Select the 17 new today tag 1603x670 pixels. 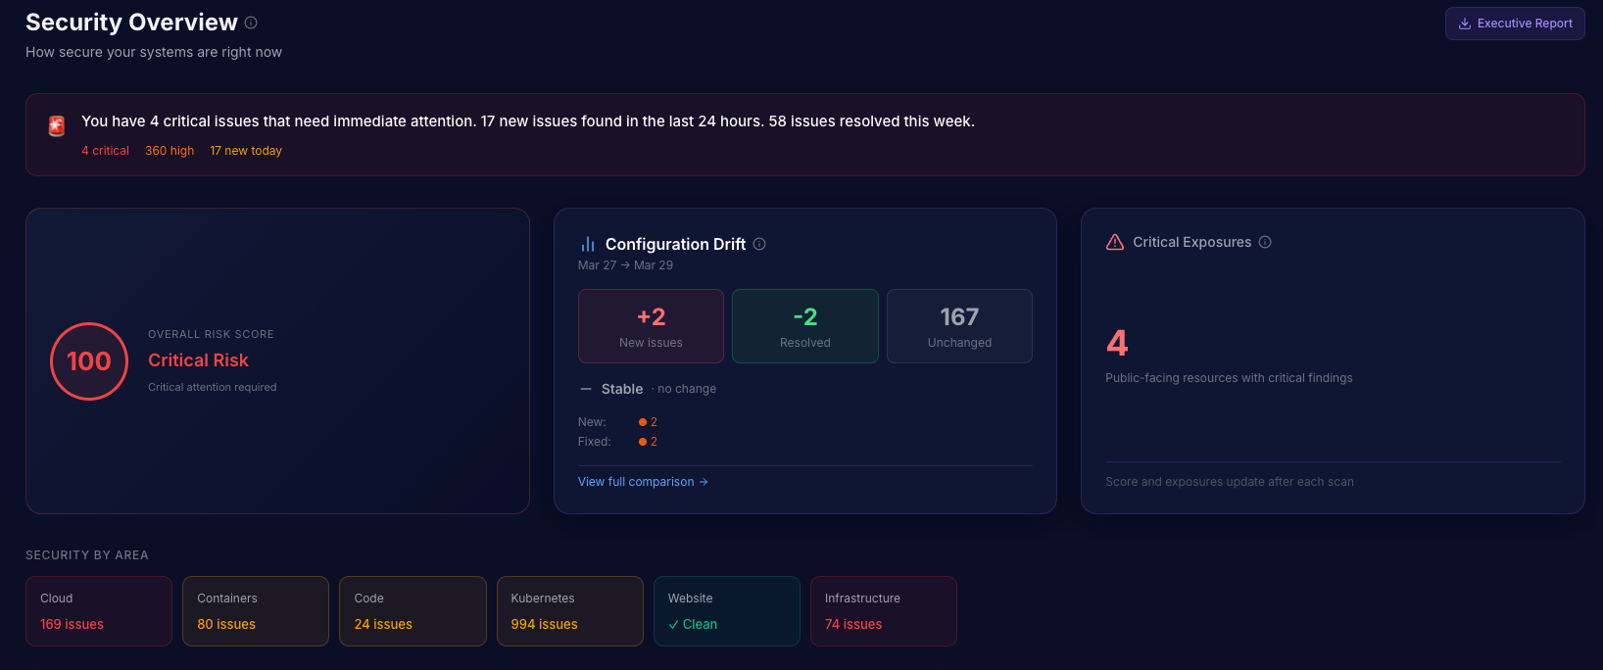coord(246,151)
